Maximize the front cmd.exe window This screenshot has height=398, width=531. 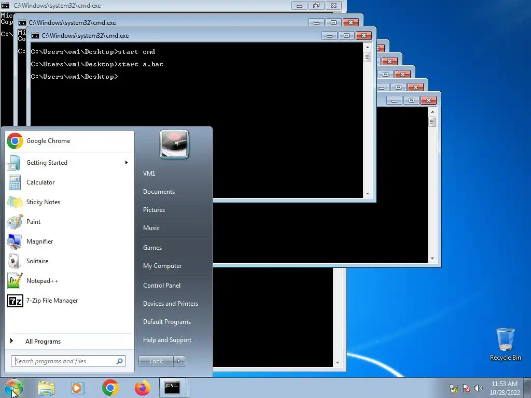pyautogui.click(x=346, y=36)
